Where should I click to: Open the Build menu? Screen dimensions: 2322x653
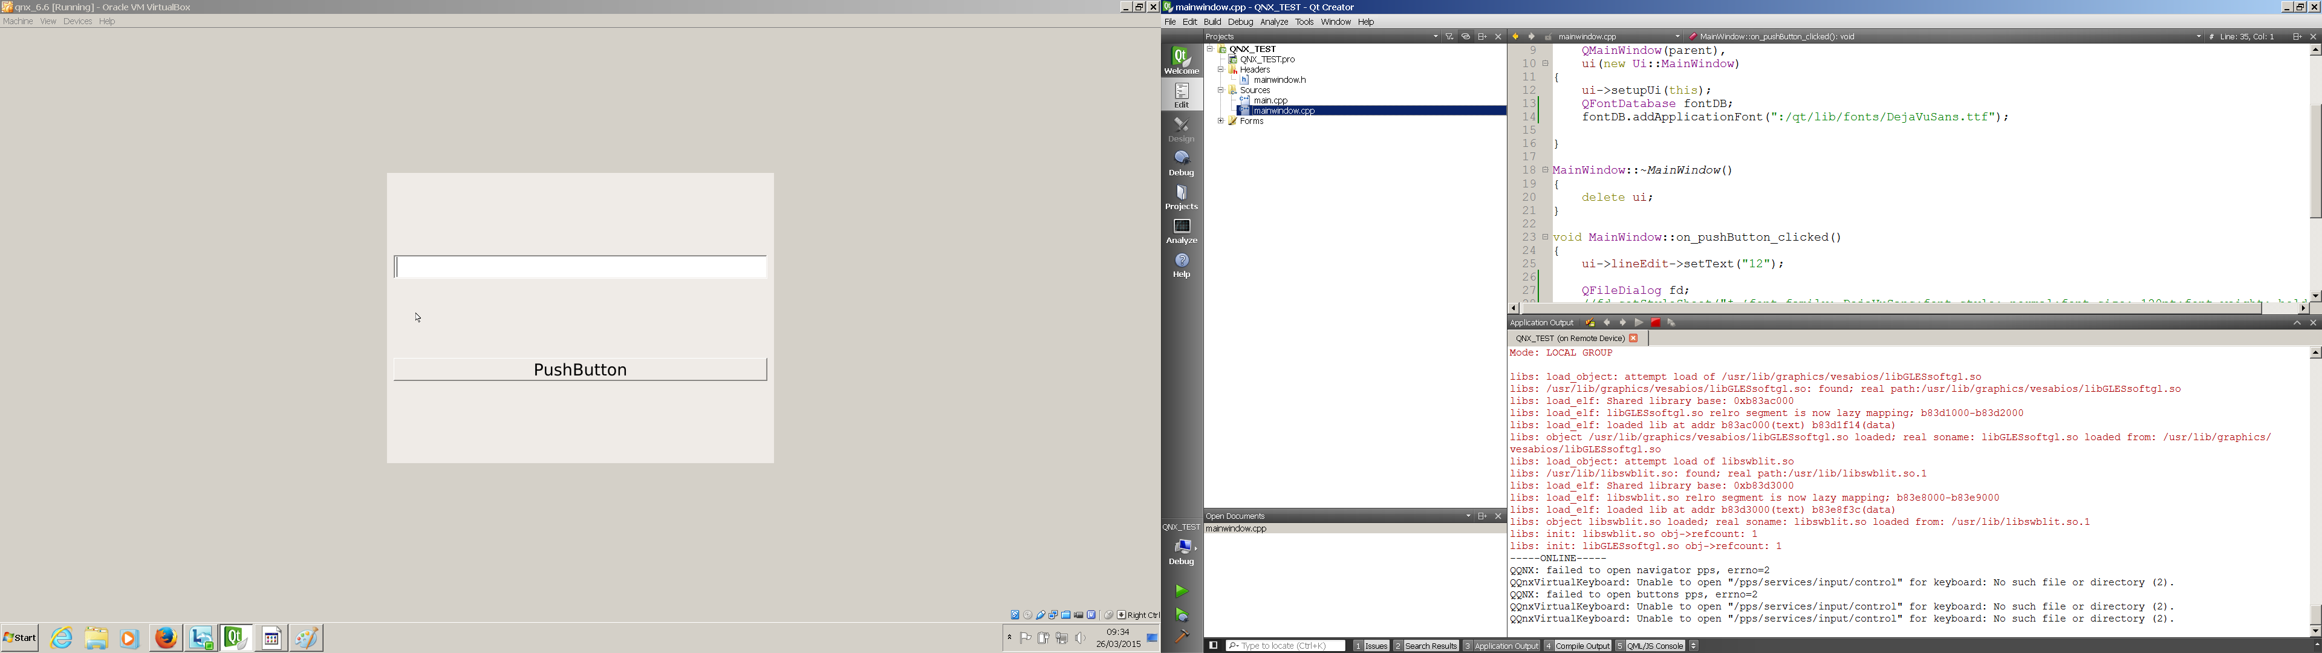pos(1211,22)
